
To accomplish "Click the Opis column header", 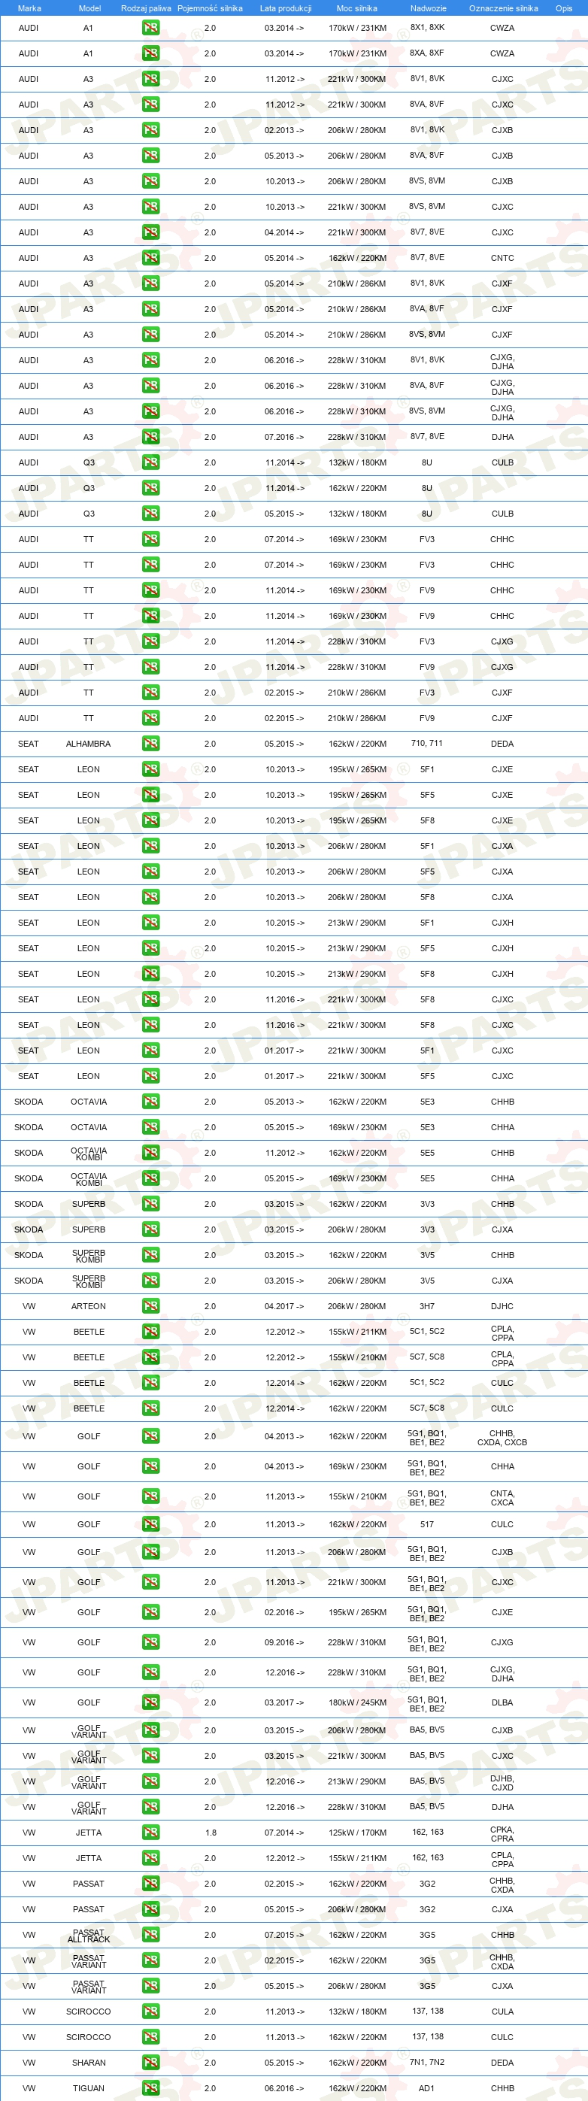I will coord(563,8).
